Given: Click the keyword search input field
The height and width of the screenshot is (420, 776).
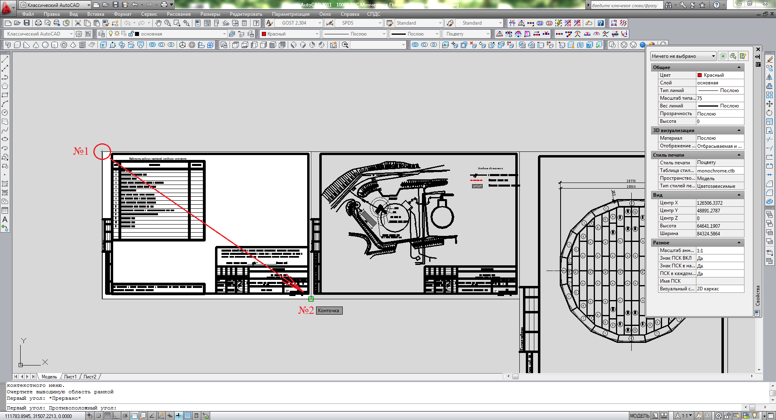Looking at the screenshot, I should pos(626,5).
